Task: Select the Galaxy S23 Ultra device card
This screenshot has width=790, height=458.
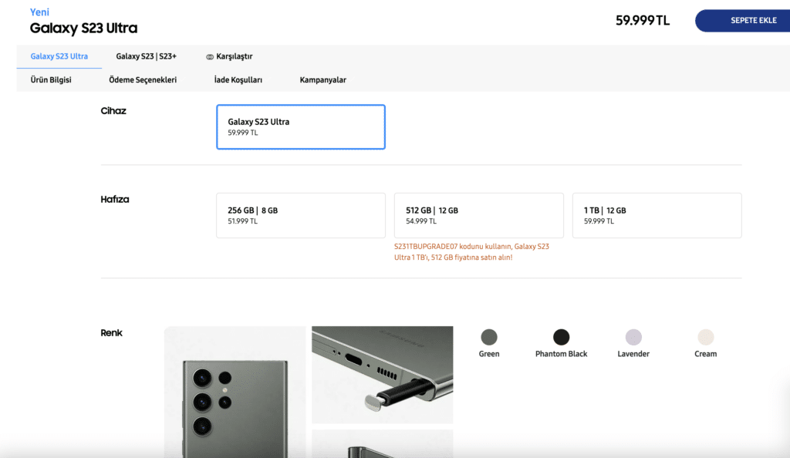Action: pos(301,126)
